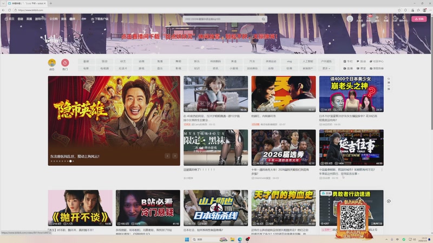Select the 舞蹈 category chip
The height and width of the screenshot is (243, 433).
179,61
